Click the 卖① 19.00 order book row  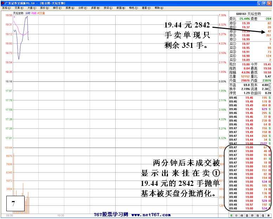coord(250,39)
